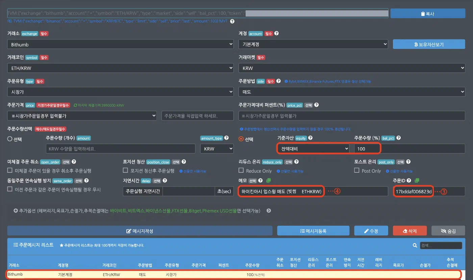Toggle the Post Only checkbox
Viewport: 473px width, 280px height.
357,170
